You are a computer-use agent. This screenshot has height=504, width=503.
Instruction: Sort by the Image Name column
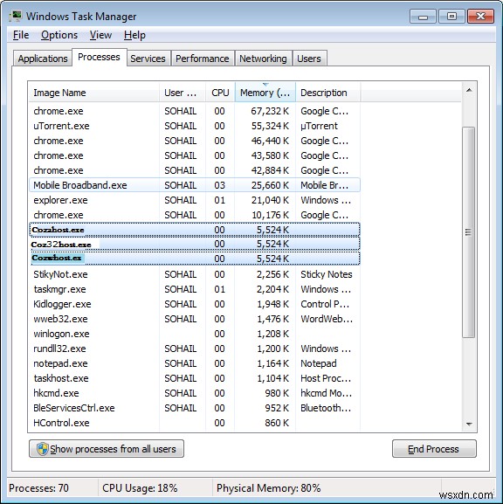point(93,93)
